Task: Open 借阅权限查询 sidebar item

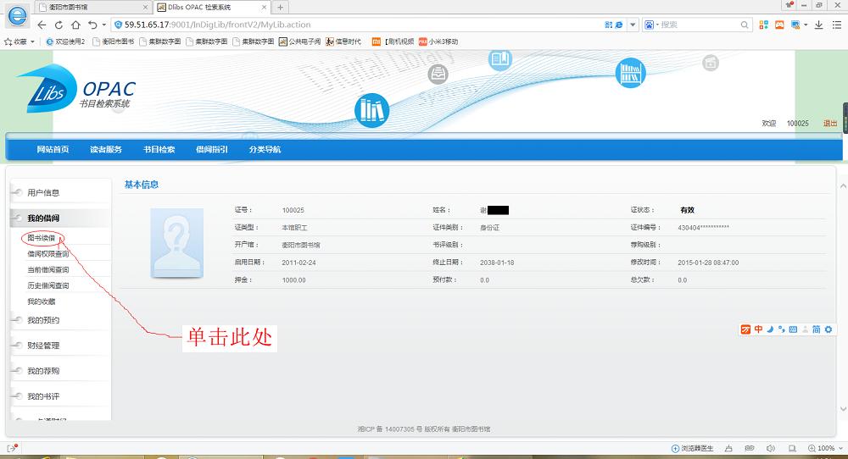Action: click(x=48, y=254)
